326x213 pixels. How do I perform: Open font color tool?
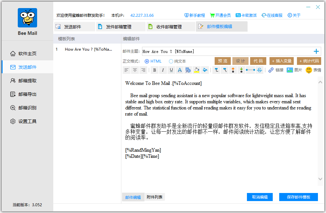coord(180,70)
